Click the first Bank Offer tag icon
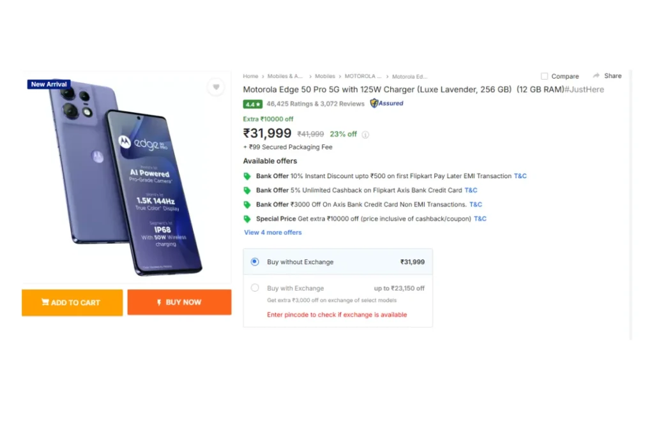 tap(247, 176)
